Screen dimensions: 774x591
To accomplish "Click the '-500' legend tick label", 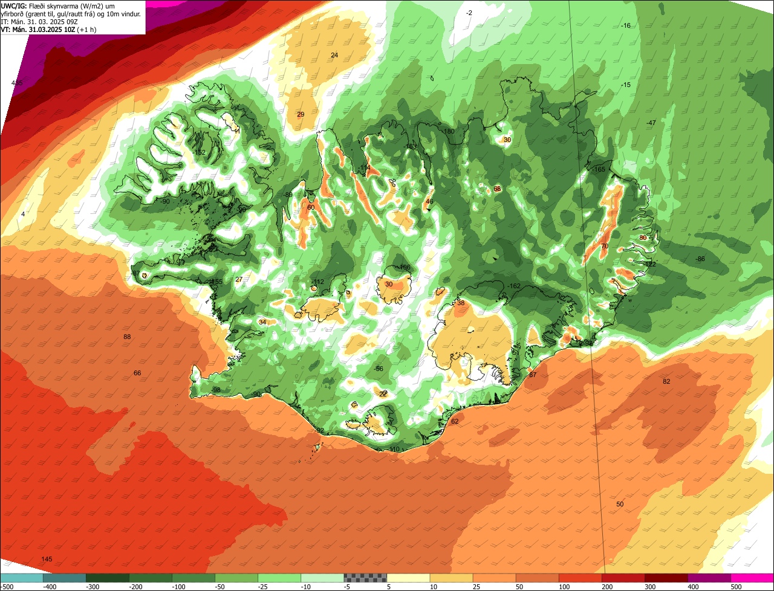I will coord(7,587).
